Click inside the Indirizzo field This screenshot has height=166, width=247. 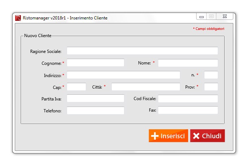point(123,75)
